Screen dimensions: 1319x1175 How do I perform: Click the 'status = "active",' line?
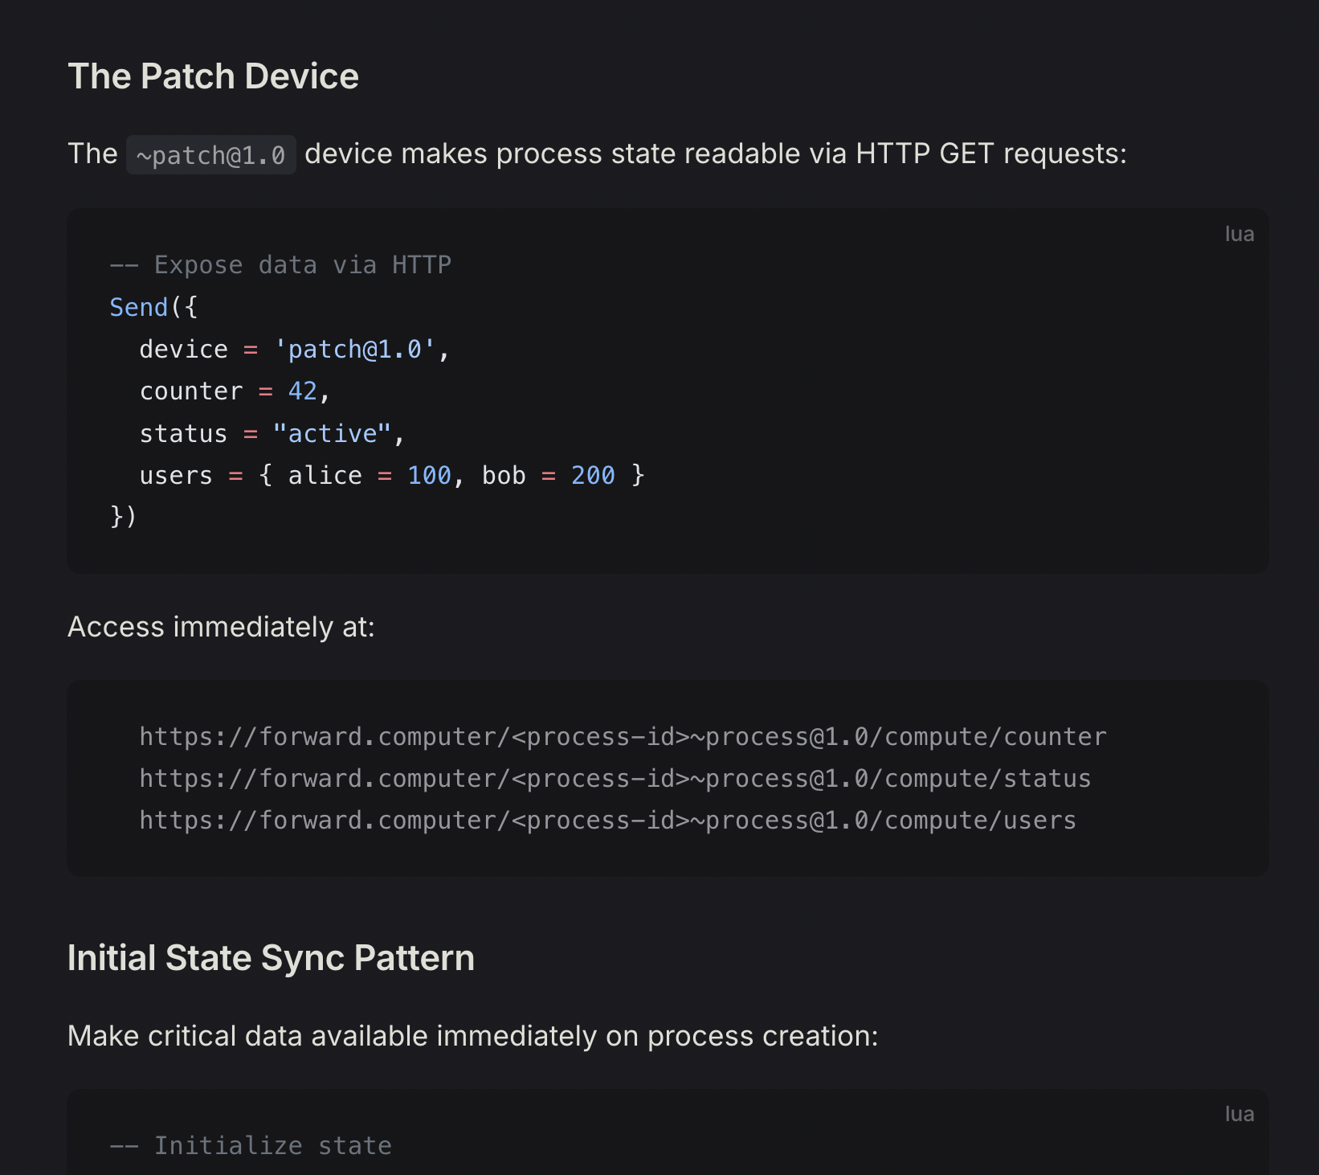pos(272,433)
